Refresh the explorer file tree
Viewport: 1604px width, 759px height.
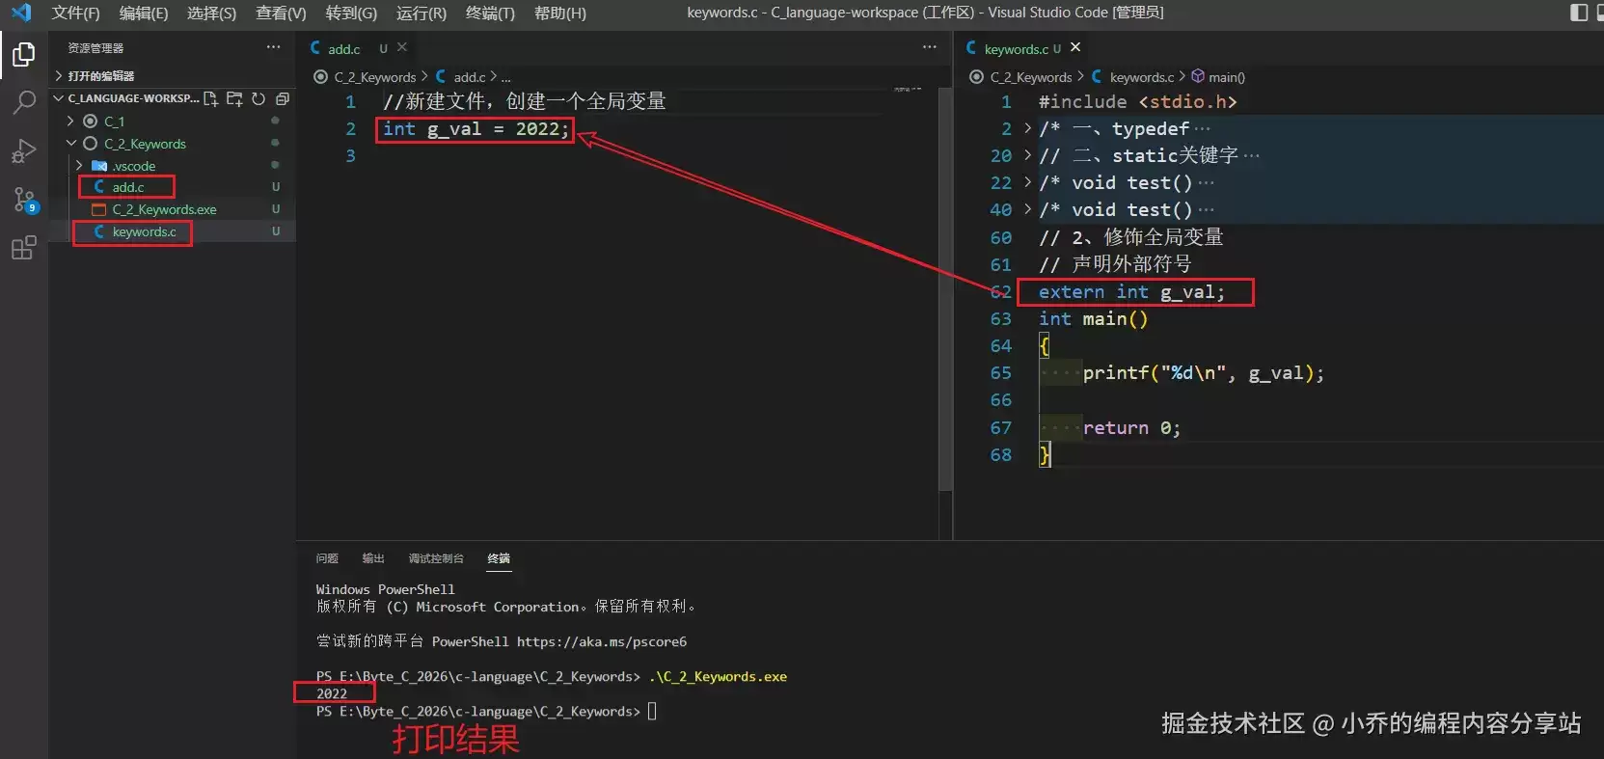(x=258, y=98)
